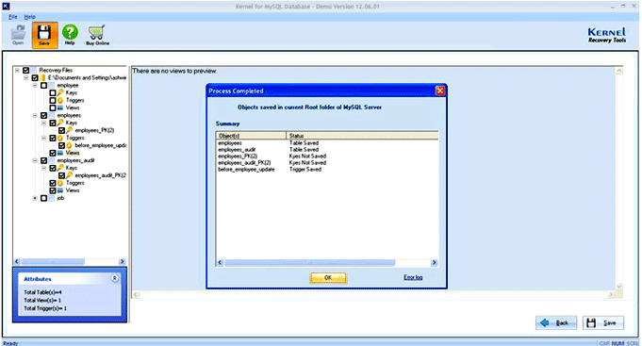Collapse the Attributes panel chevron

115,278
